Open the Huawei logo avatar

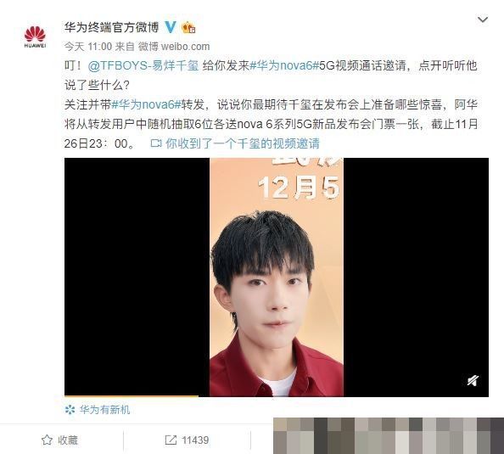click(x=35, y=37)
